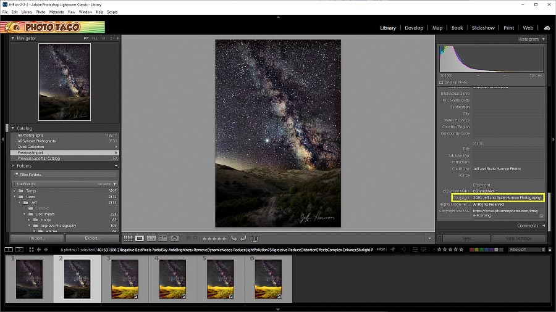The width and height of the screenshot is (556, 312).
Task: Open Copyright Status dropdown
Action: [486, 191]
